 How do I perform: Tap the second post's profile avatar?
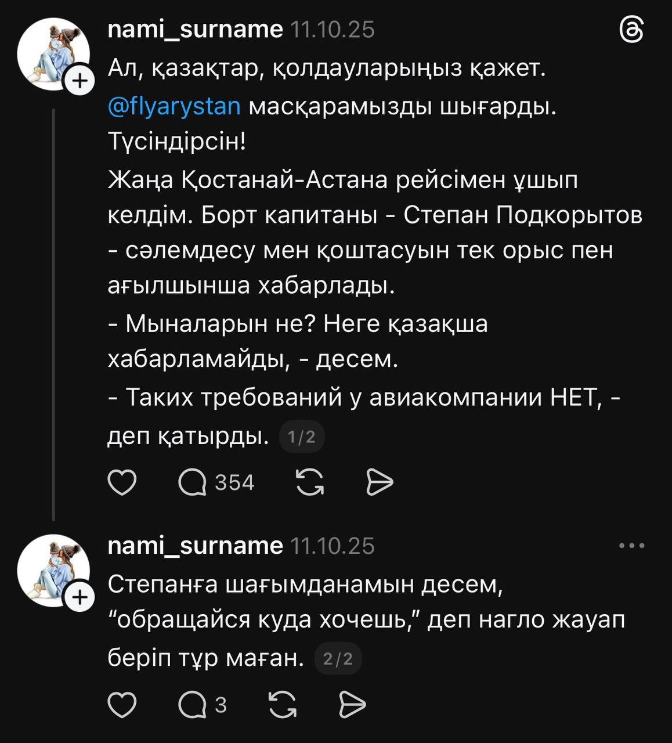click(51, 570)
